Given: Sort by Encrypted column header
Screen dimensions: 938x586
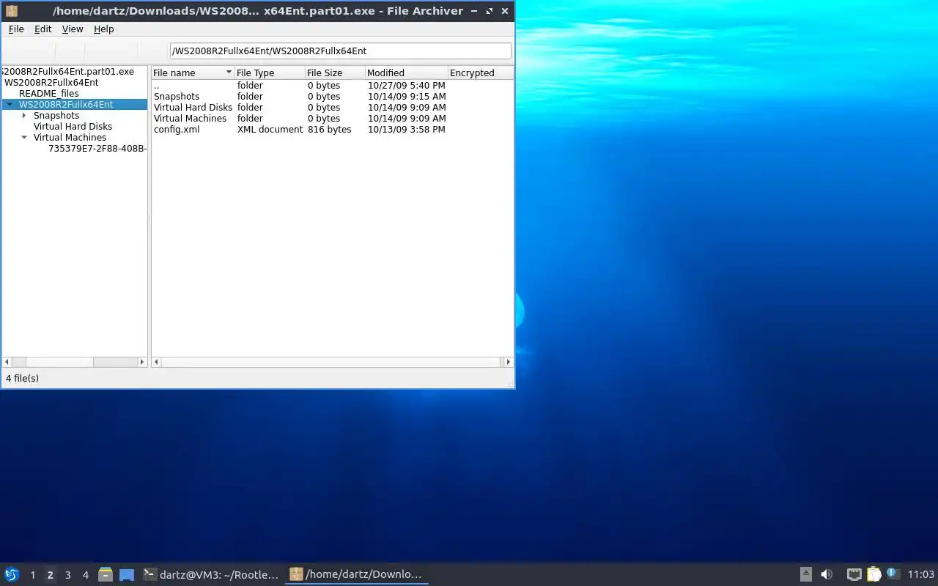Looking at the screenshot, I should coord(480,73).
